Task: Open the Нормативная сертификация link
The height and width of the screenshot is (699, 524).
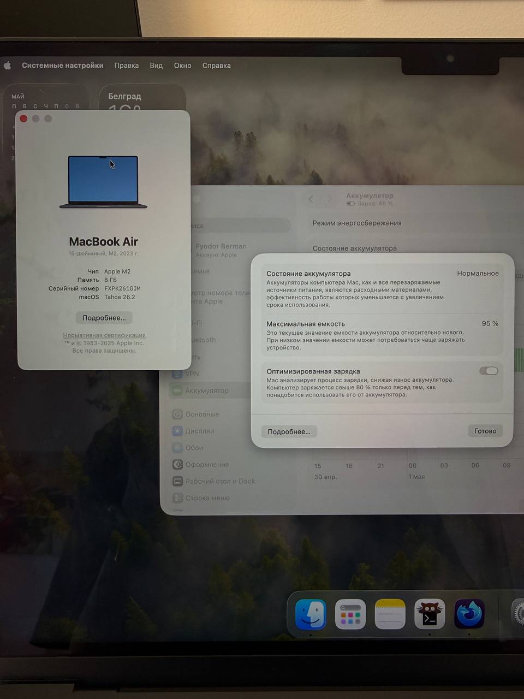Action: point(104,335)
